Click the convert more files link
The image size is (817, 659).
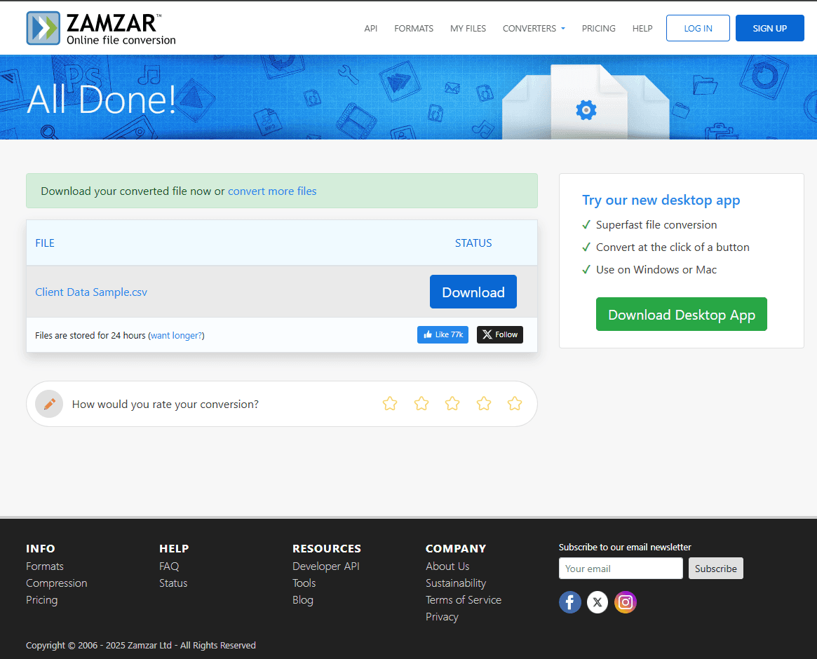tap(272, 191)
